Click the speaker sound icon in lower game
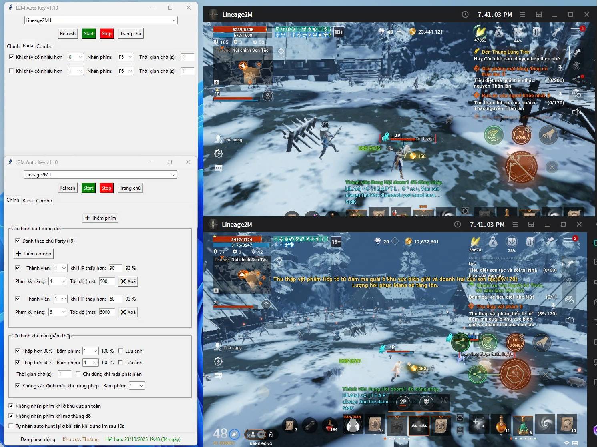Image resolution: width=598 pixels, height=447 pixels. click(570, 320)
